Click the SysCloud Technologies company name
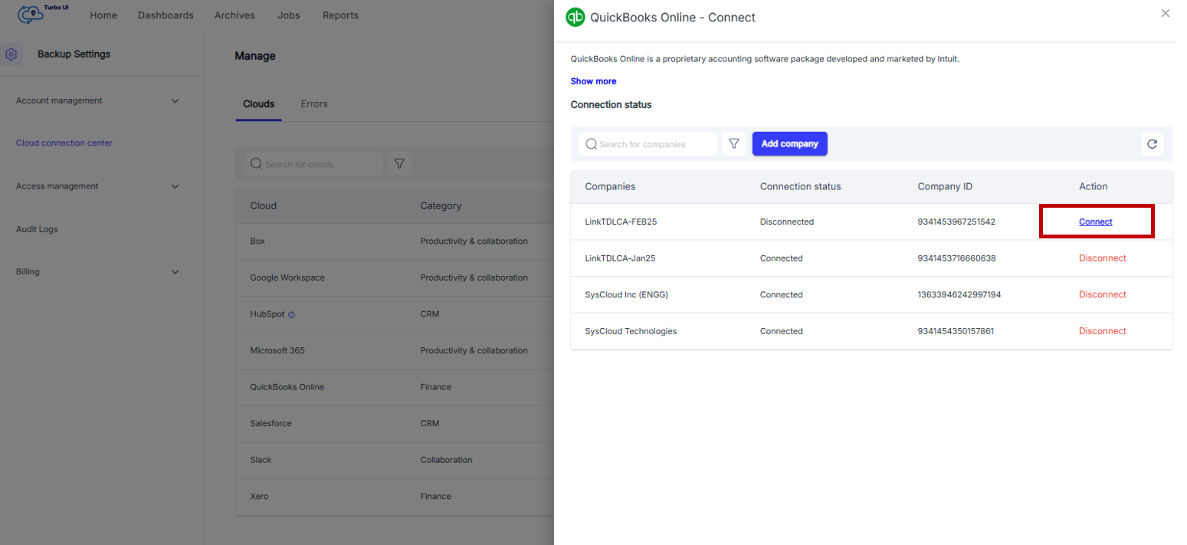This screenshot has height=545, width=1187. (x=631, y=331)
